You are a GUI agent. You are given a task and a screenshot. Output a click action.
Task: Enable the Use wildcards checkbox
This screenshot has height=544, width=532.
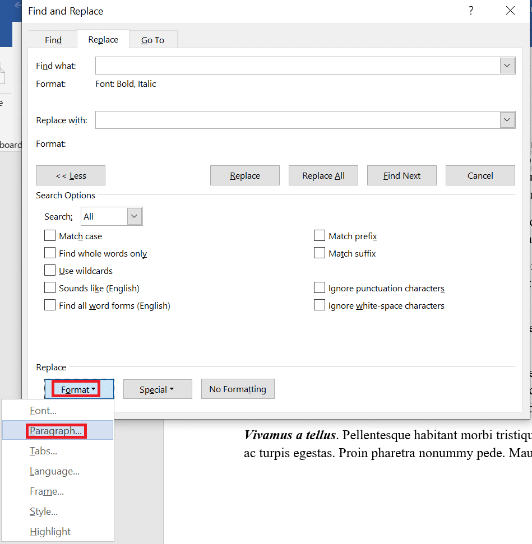(50, 270)
